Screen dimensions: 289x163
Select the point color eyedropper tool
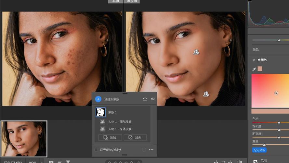tap(254, 69)
